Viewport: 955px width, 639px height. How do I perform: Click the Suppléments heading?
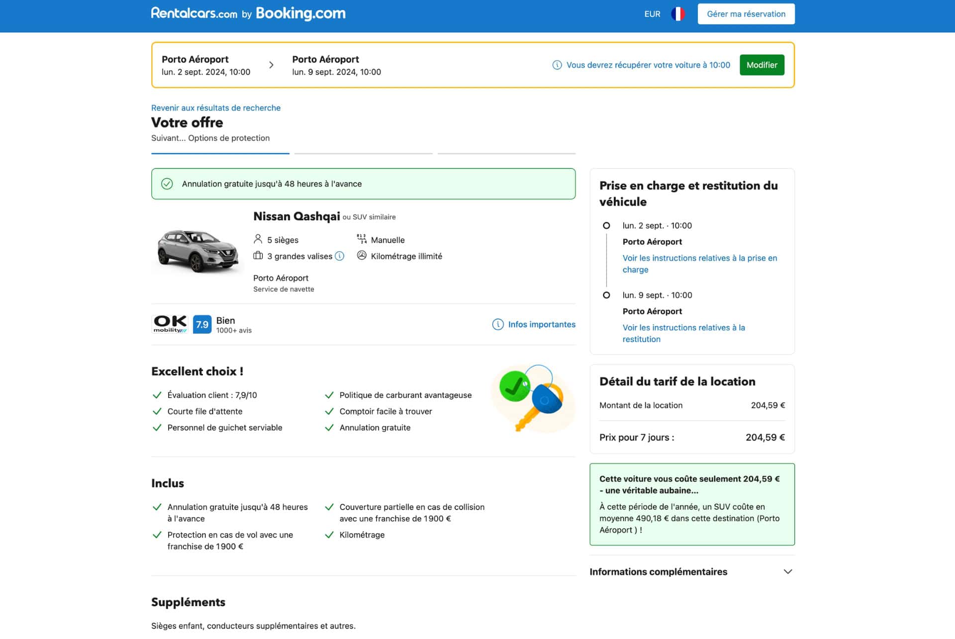point(188,602)
